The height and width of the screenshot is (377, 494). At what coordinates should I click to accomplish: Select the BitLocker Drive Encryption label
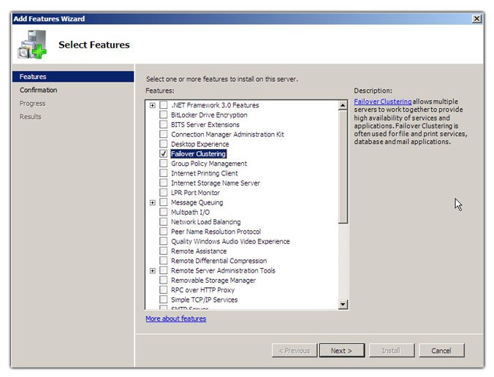[x=209, y=115]
